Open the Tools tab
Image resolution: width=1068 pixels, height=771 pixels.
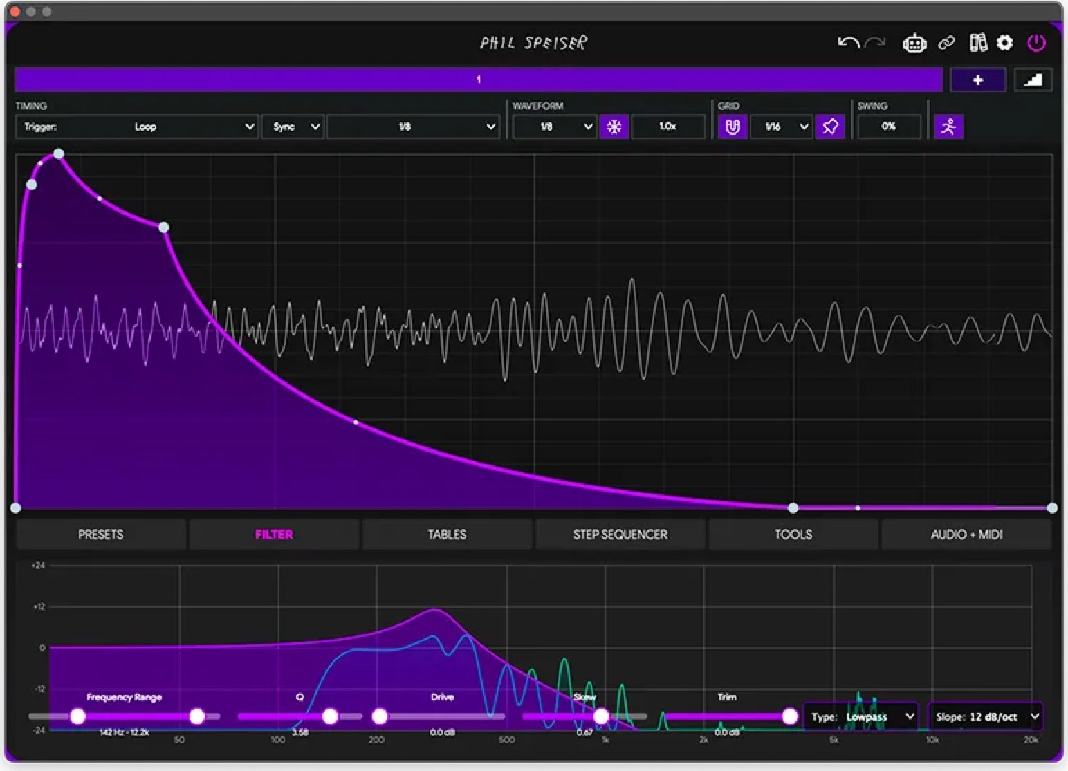(793, 535)
